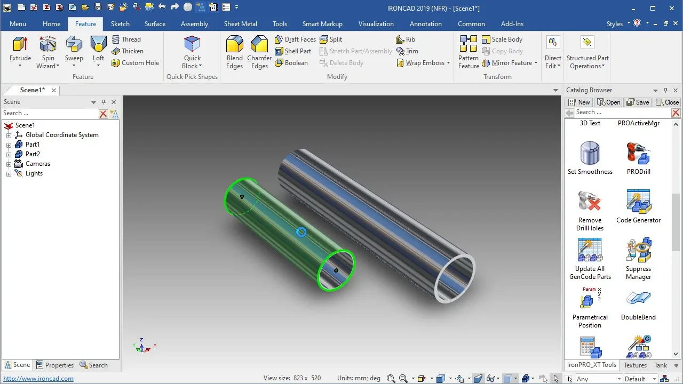The width and height of the screenshot is (683, 384).
Task: Select Suppress Manager in the catalog
Action: 638,259
